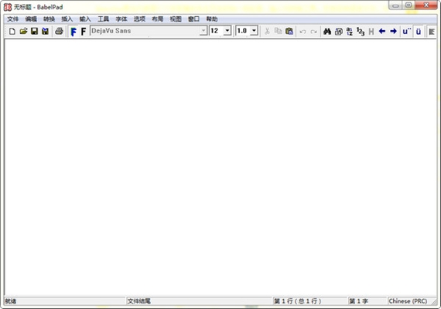Go back with the blue left arrow

pyautogui.click(x=381, y=31)
